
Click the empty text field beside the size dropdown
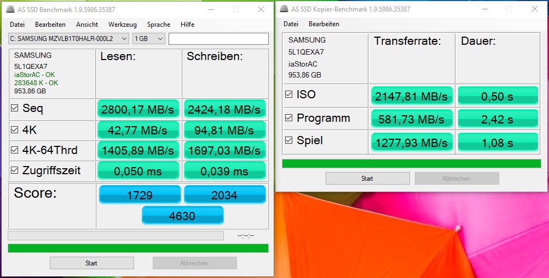coord(218,38)
